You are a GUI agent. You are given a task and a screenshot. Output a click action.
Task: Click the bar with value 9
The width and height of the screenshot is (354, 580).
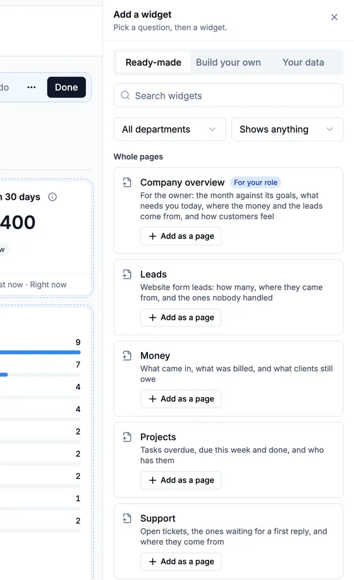click(40, 352)
